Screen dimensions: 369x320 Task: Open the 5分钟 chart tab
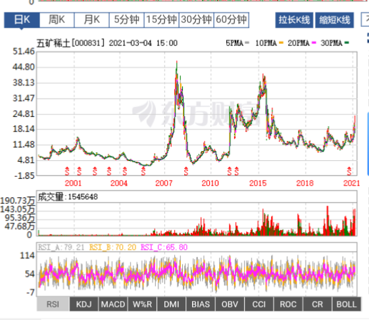click(126, 20)
